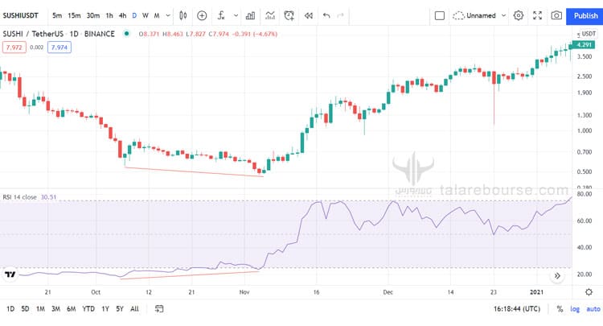The image size is (603, 326).
Task: Open the SUSHIUSDT symbol search
Action: tap(21, 16)
